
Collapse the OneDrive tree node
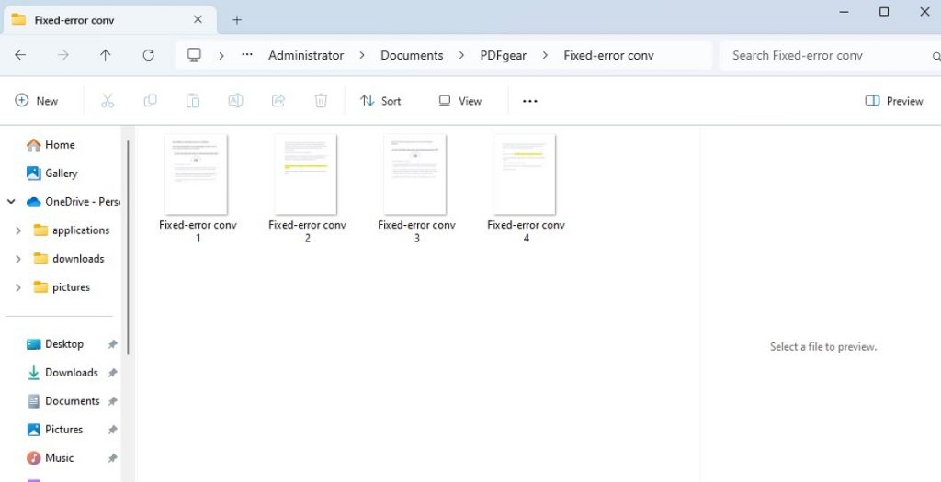click(x=11, y=201)
